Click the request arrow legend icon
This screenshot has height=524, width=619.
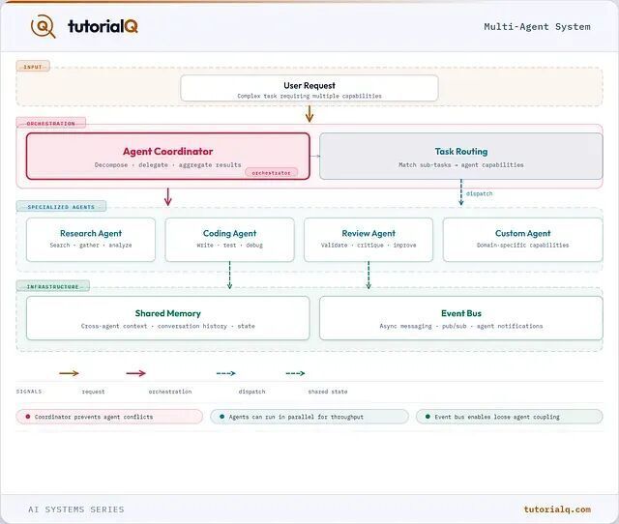coord(69,373)
